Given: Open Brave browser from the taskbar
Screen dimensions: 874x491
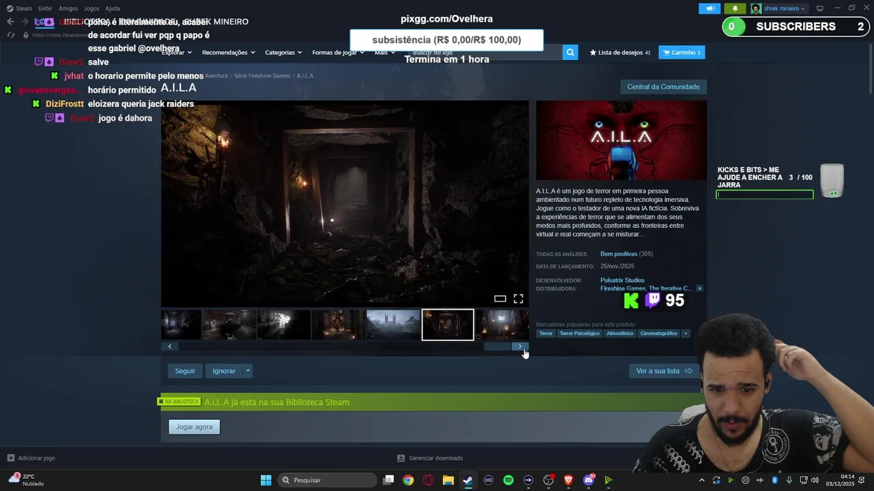Looking at the screenshot, I should [x=568, y=480].
